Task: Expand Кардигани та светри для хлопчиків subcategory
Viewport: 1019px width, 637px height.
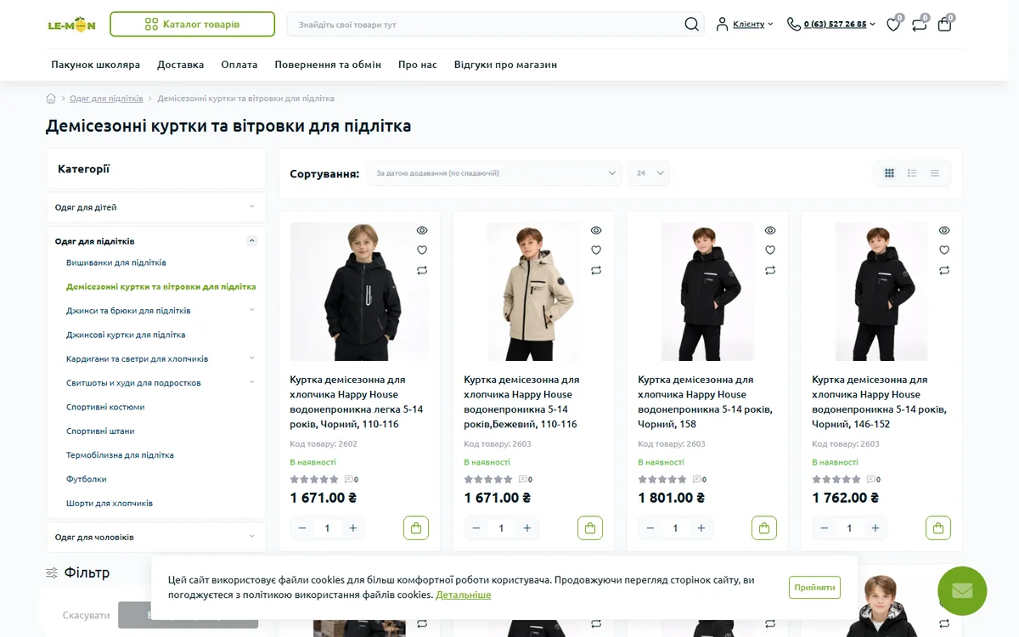Action: pyautogui.click(x=251, y=358)
